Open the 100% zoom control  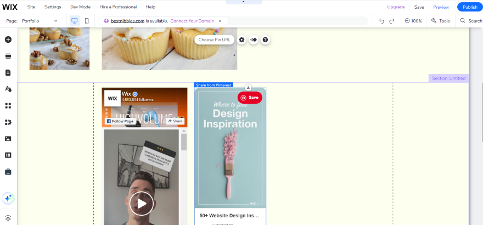click(413, 21)
